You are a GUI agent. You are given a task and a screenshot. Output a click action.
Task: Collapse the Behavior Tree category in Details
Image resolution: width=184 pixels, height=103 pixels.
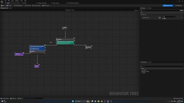tap(141, 15)
